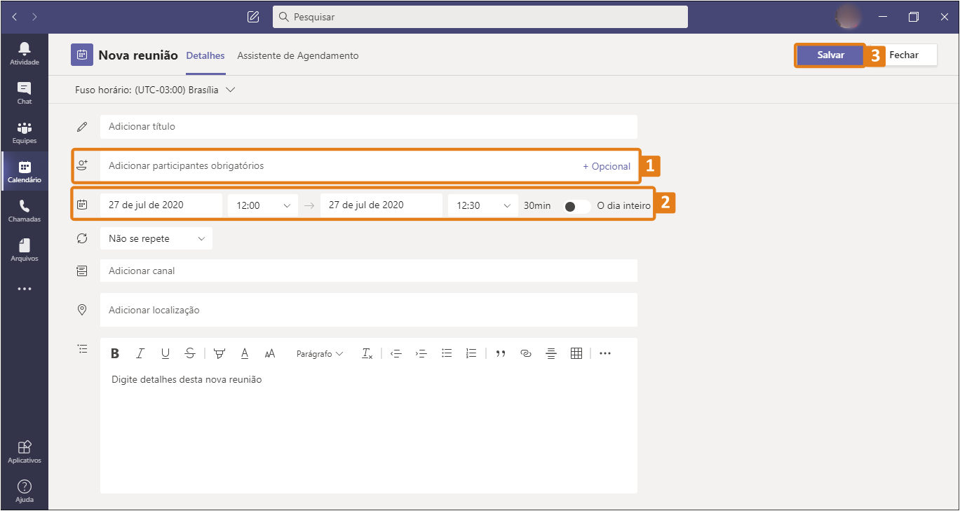This screenshot has width=960, height=511.
Task: Open the profile avatar menu
Action: coord(849,17)
